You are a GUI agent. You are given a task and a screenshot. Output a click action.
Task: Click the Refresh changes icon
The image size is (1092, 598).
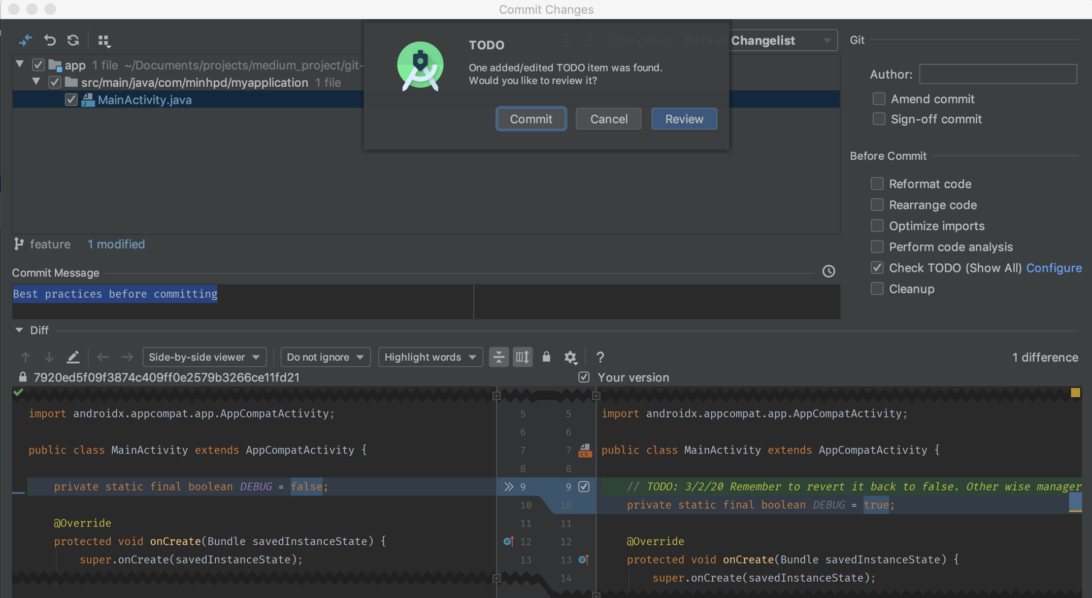tap(73, 40)
